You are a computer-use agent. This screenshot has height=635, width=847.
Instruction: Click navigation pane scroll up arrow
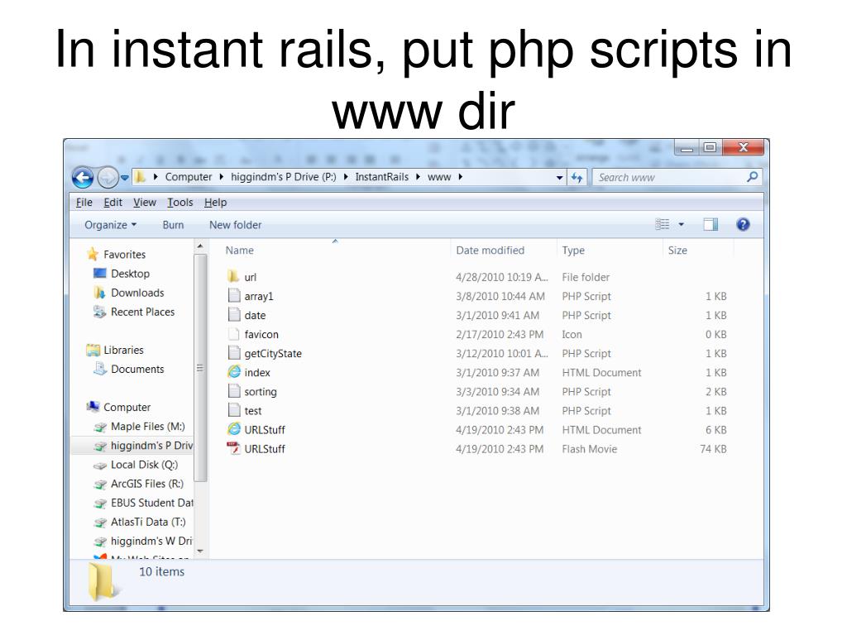[x=200, y=246]
